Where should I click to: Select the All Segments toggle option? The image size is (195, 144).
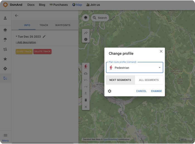149,80
